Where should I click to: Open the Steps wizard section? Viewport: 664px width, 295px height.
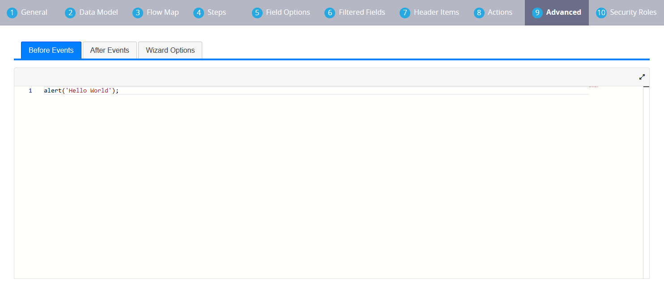[x=217, y=13]
